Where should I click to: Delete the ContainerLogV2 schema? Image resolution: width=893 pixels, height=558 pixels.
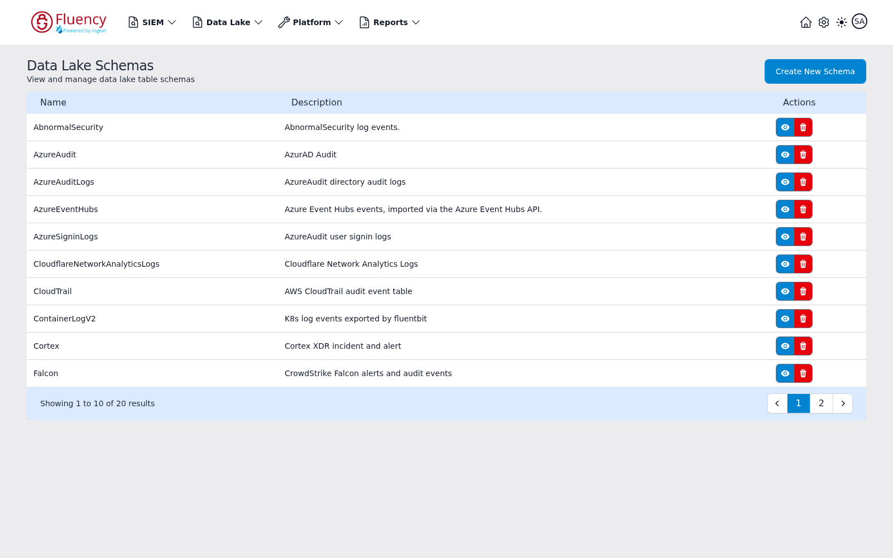(803, 319)
